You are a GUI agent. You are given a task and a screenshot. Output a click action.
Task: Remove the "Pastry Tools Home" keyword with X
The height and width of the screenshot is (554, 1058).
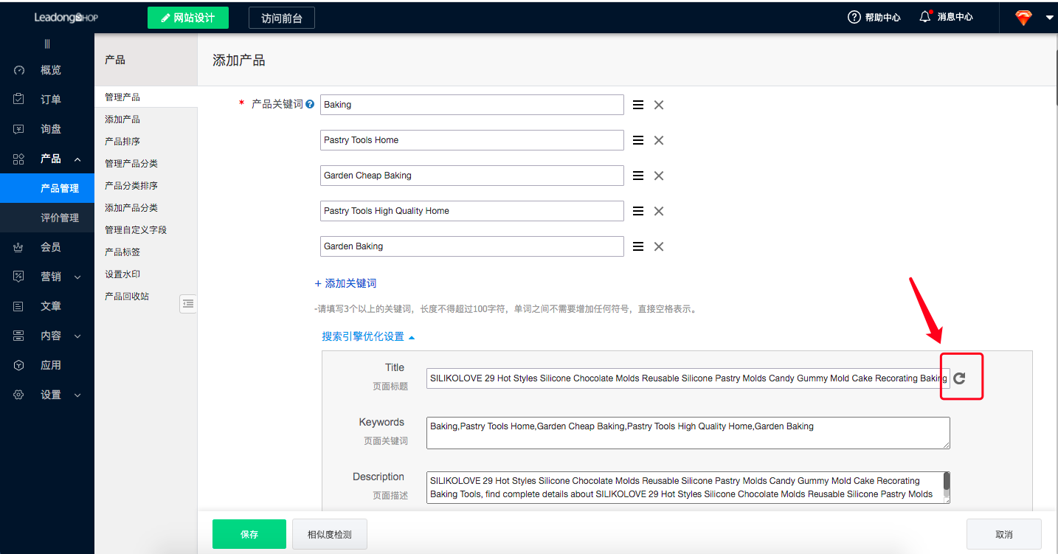(x=659, y=140)
